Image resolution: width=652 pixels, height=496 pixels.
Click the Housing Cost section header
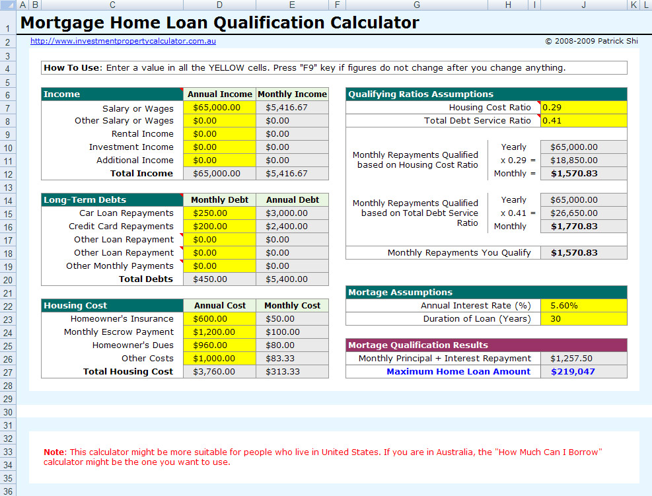point(112,306)
